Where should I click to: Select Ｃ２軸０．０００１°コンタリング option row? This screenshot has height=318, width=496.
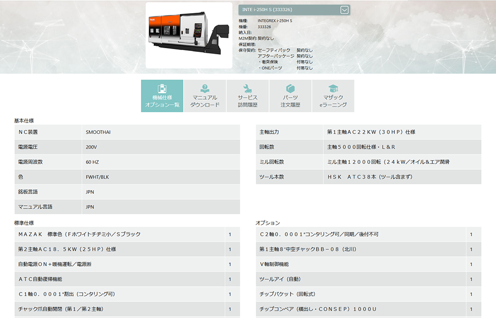click(369, 234)
